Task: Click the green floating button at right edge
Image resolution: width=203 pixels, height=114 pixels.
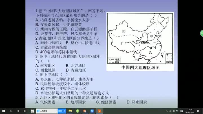Action: coord(202,33)
